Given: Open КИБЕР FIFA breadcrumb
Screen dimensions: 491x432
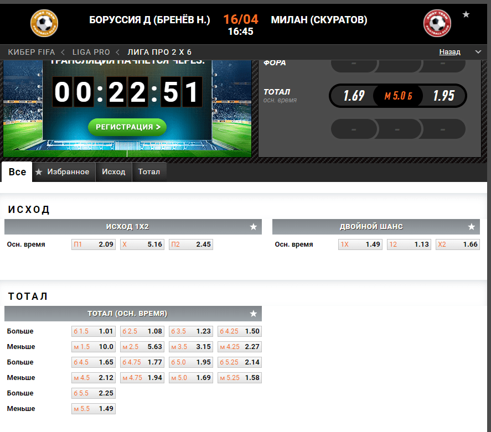Looking at the screenshot, I should point(32,52).
